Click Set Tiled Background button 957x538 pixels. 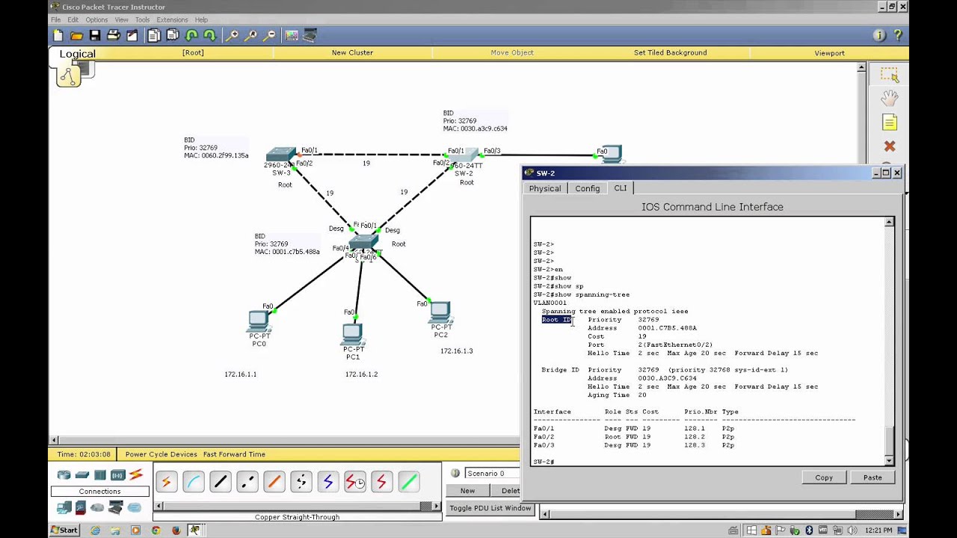click(670, 53)
